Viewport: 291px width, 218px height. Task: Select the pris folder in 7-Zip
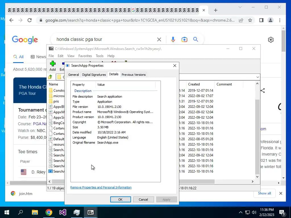pyautogui.click(x=56, y=101)
